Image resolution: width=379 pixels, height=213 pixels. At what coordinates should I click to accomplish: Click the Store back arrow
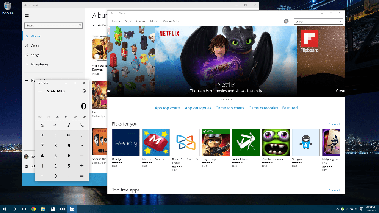coord(112,13)
